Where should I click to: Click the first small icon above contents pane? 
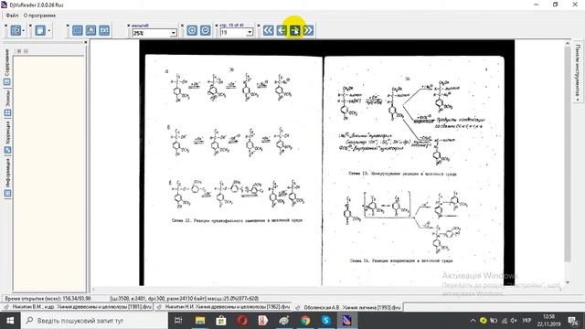[x=19, y=51]
